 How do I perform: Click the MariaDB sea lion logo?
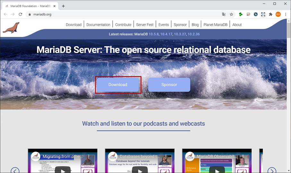point(11,28)
